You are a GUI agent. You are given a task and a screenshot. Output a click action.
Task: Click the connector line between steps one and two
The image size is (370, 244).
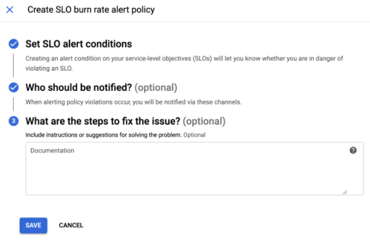click(14, 66)
